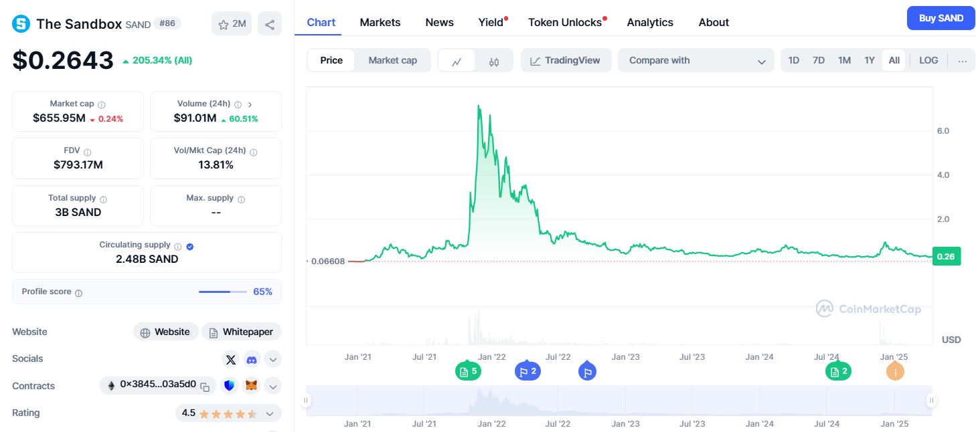Open the TradingView chart mode
976x432 pixels.
click(566, 60)
